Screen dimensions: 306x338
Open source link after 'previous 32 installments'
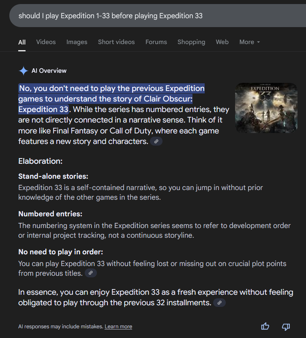coord(219,303)
